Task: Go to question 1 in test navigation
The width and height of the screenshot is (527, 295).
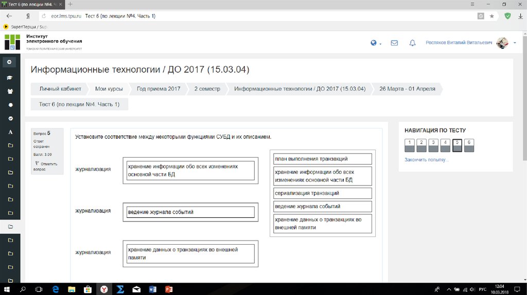Action: tap(409, 145)
